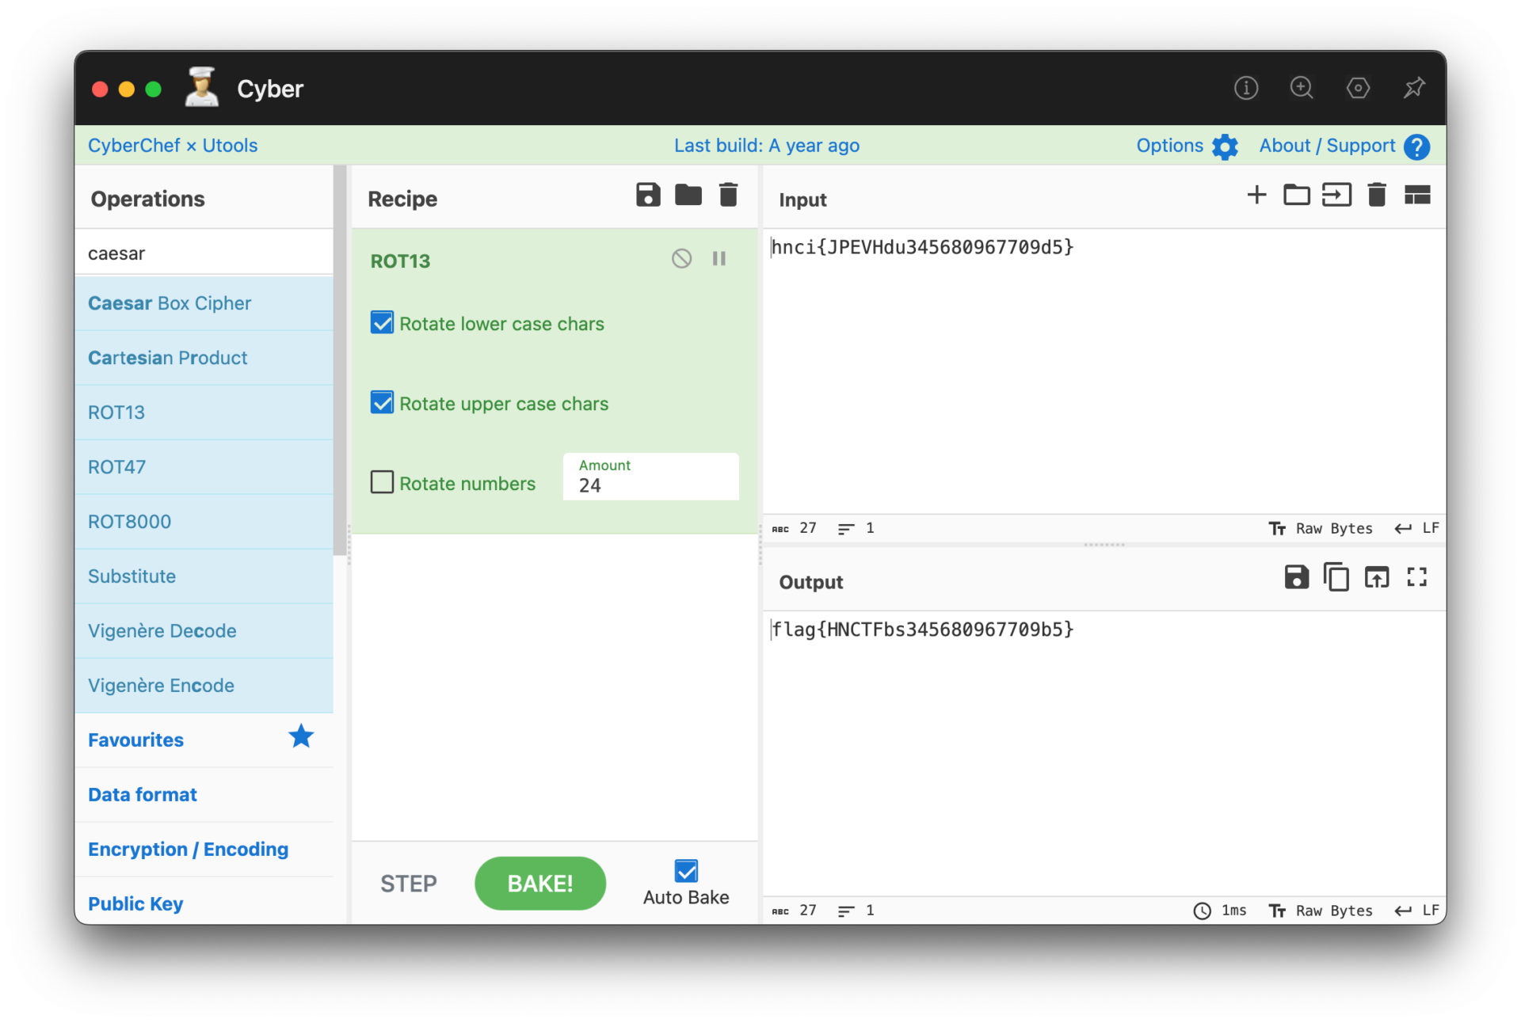Toggle the Auto Bake checkbox

click(686, 871)
